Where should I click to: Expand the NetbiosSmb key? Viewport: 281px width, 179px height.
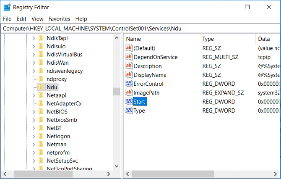click(x=34, y=120)
